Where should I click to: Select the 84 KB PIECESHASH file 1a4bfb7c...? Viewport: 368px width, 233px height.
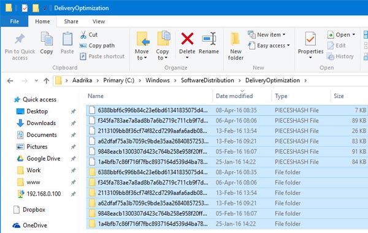pos(227,162)
